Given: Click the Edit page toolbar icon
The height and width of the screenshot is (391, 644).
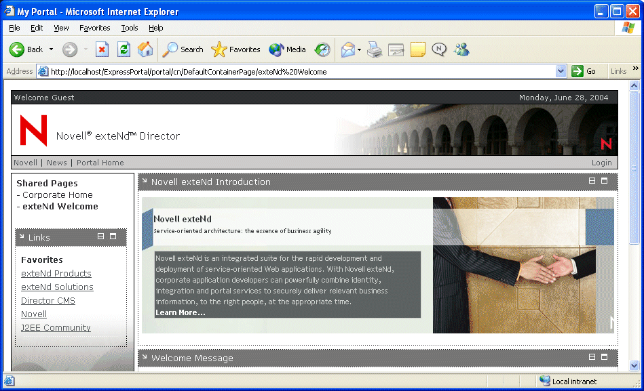Looking at the screenshot, I should tap(396, 49).
